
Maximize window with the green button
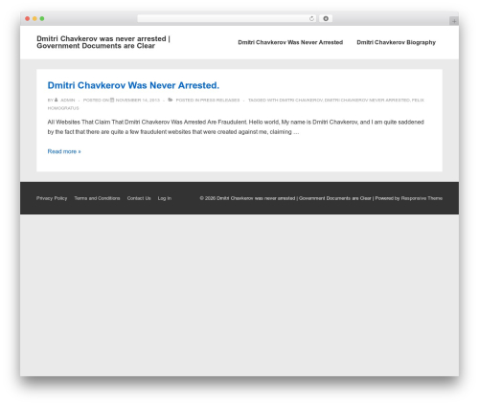pyautogui.click(x=42, y=19)
